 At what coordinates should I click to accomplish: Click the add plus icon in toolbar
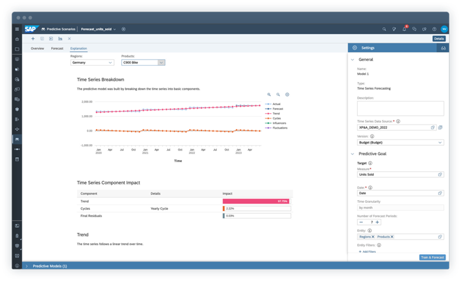coord(33,38)
